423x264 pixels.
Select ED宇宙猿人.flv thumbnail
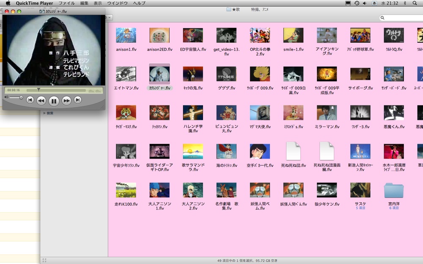pyautogui.click(x=193, y=35)
